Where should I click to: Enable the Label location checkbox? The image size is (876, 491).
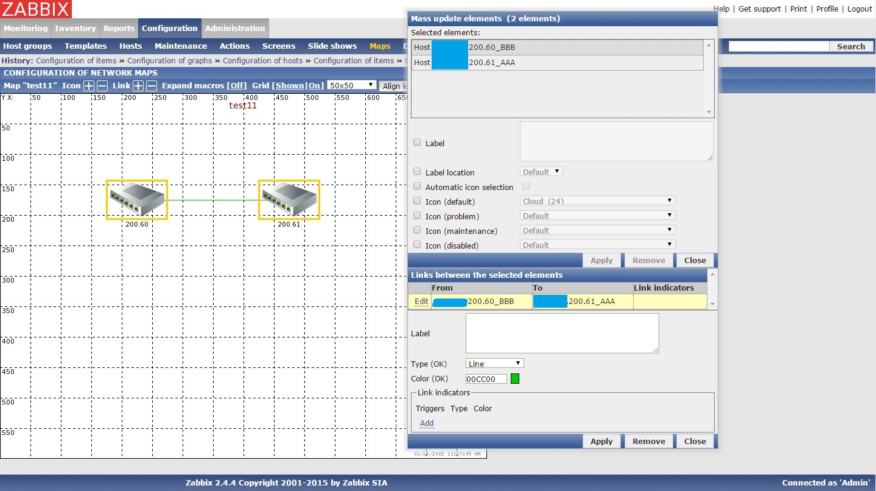(417, 172)
